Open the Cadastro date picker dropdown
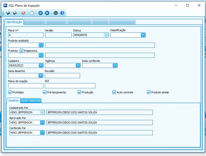Viewport: 206px width, 156px height. point(41,65)
